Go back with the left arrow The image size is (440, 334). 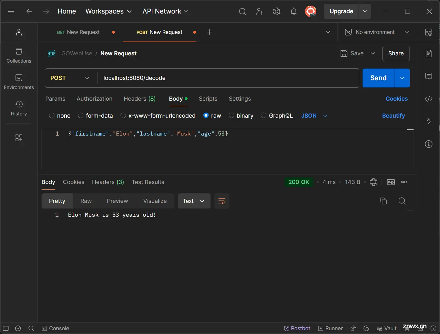pyautogui.click(x=29, y=11)
